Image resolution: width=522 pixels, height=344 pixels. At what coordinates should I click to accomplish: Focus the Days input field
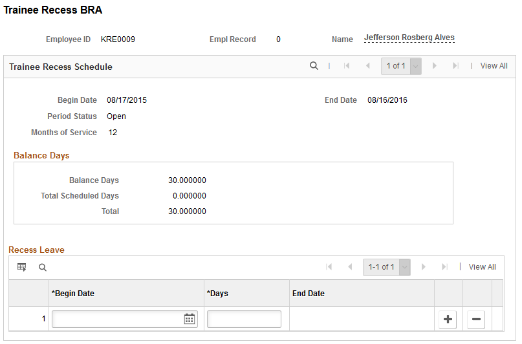(244, 319)
